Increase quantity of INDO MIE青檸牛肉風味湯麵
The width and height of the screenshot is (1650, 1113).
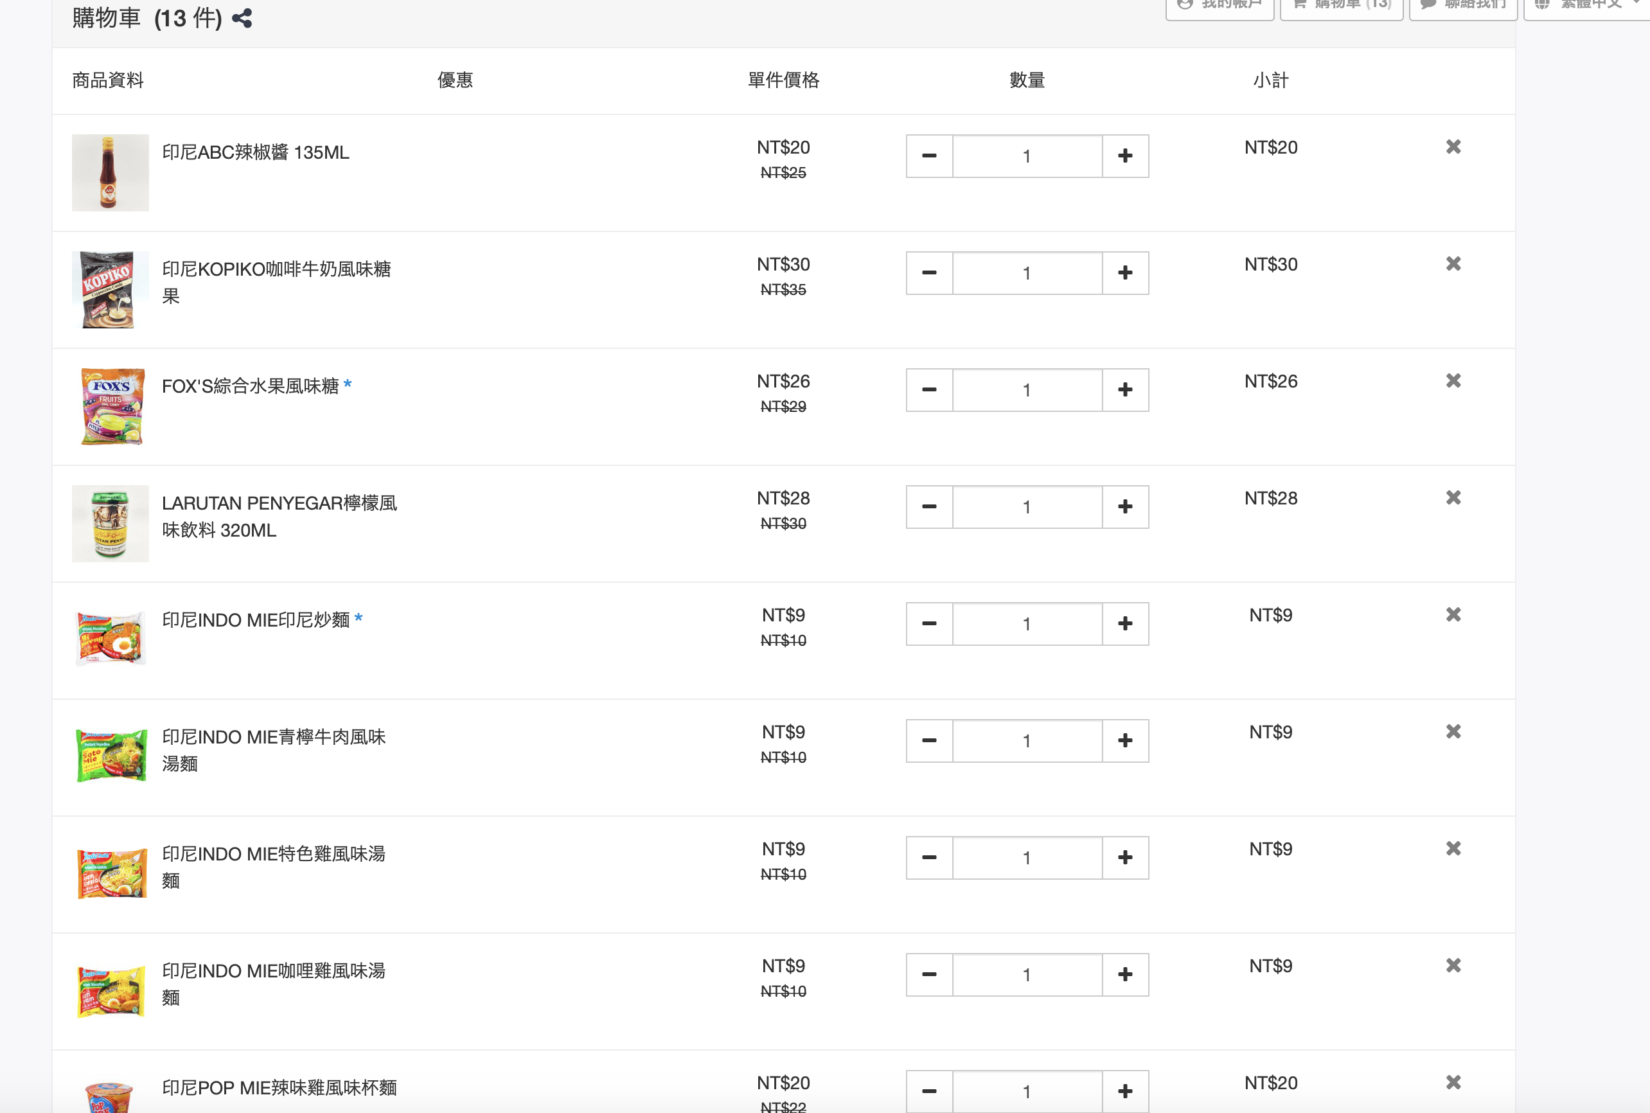coord(1126,741)
